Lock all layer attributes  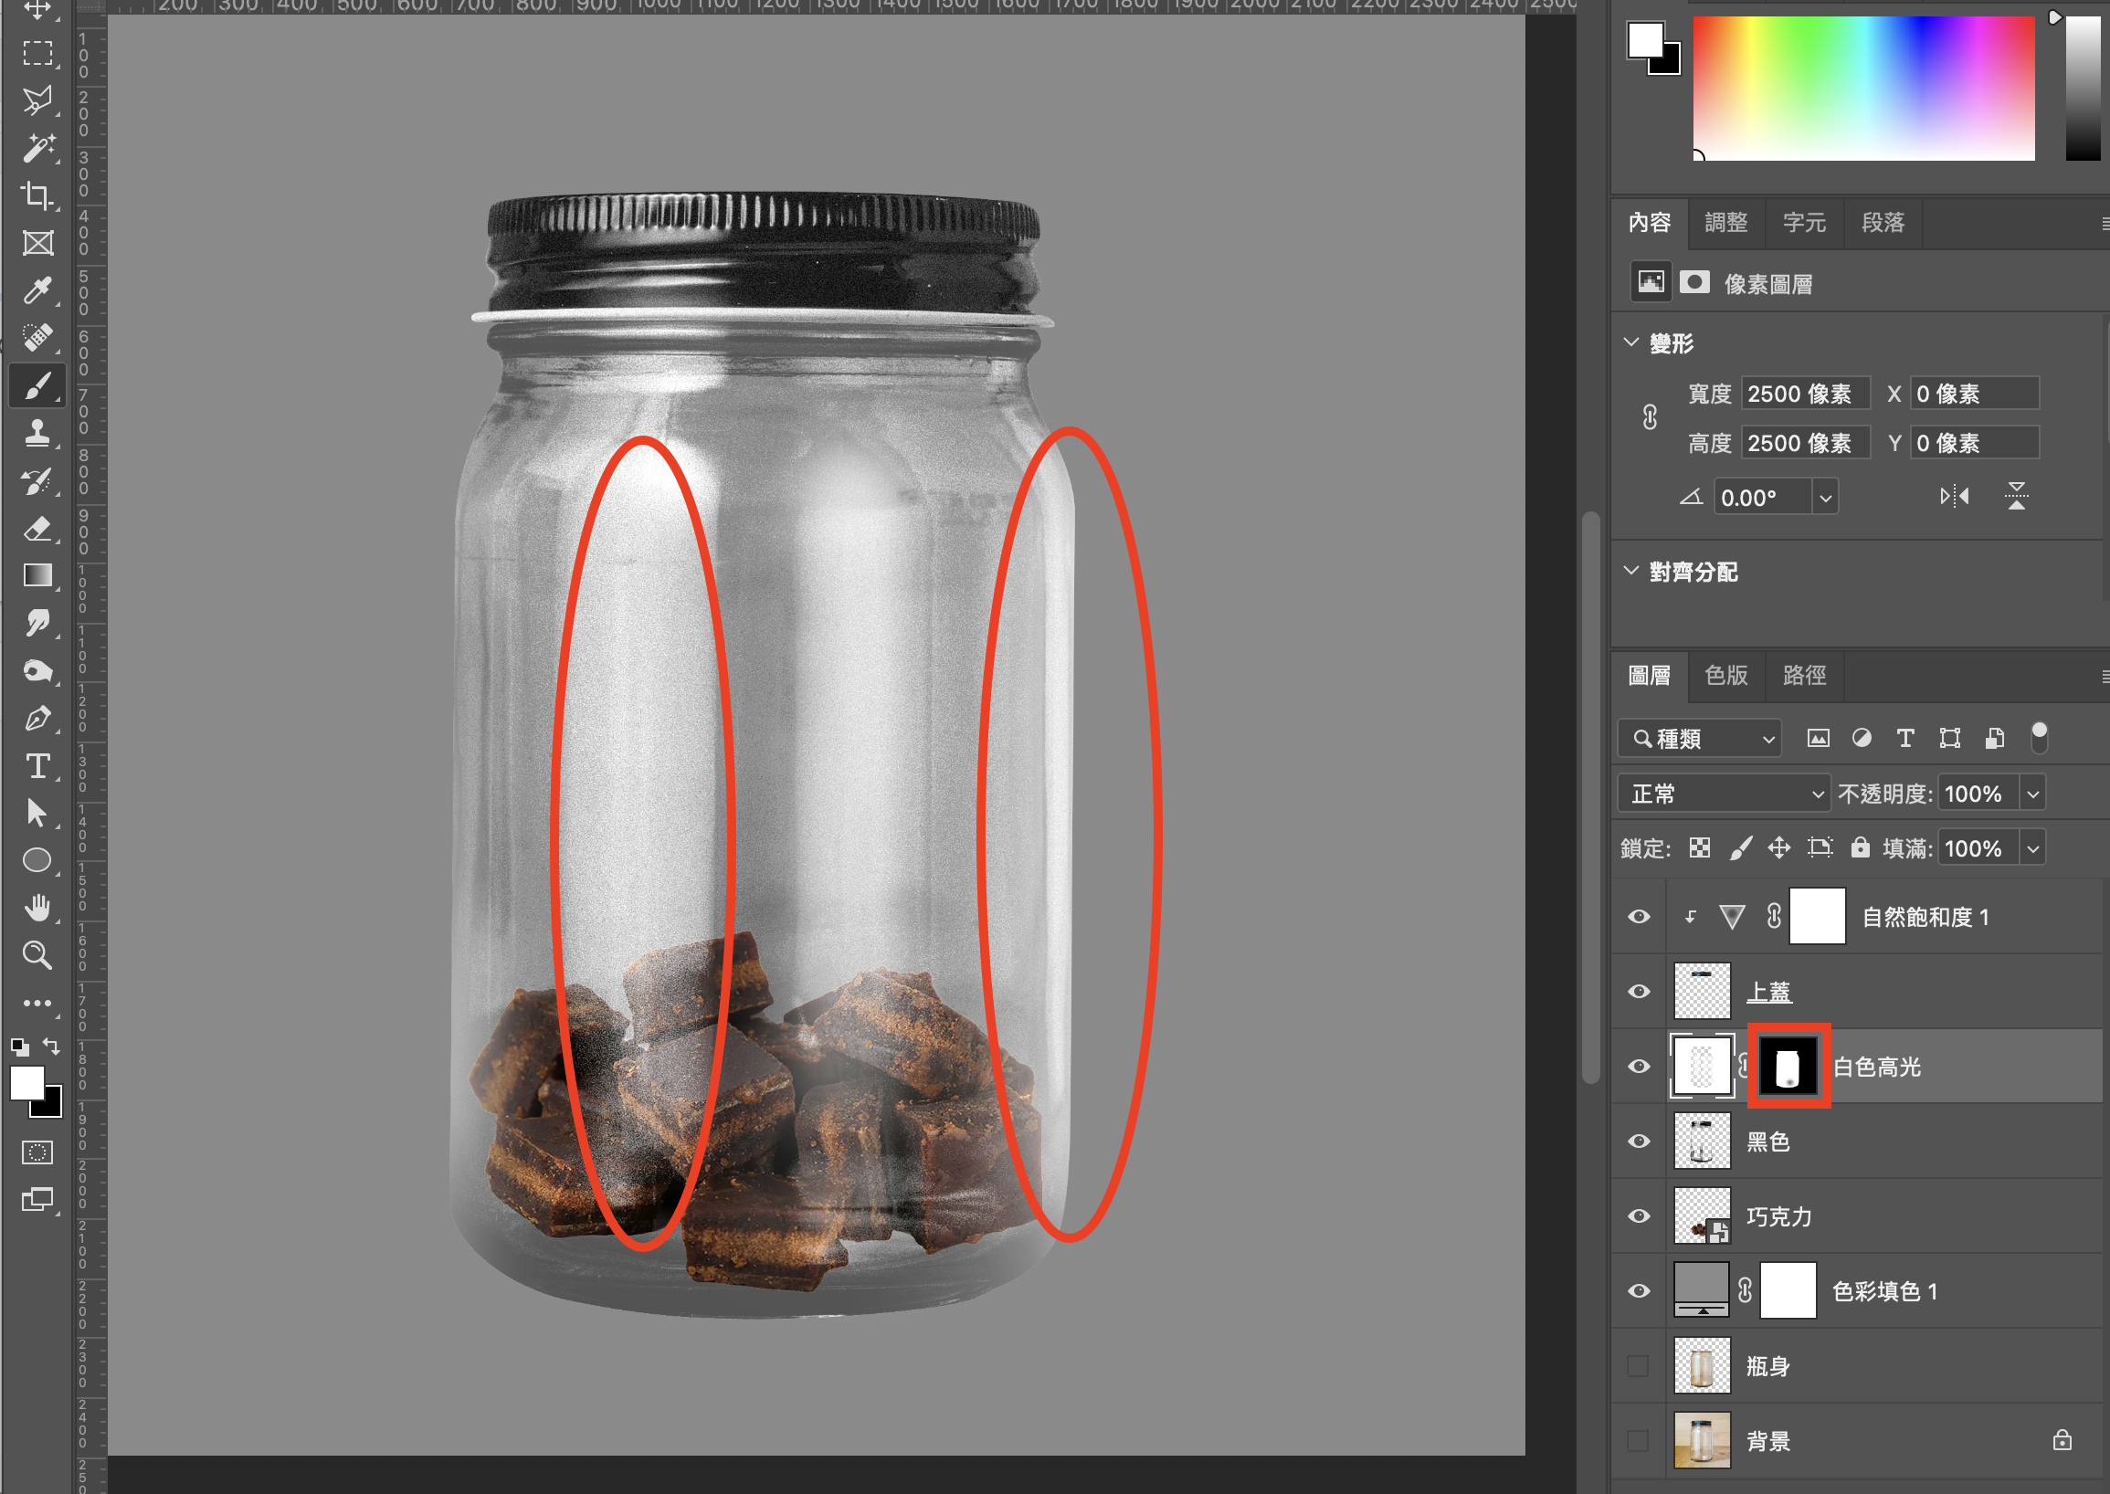1861,847
